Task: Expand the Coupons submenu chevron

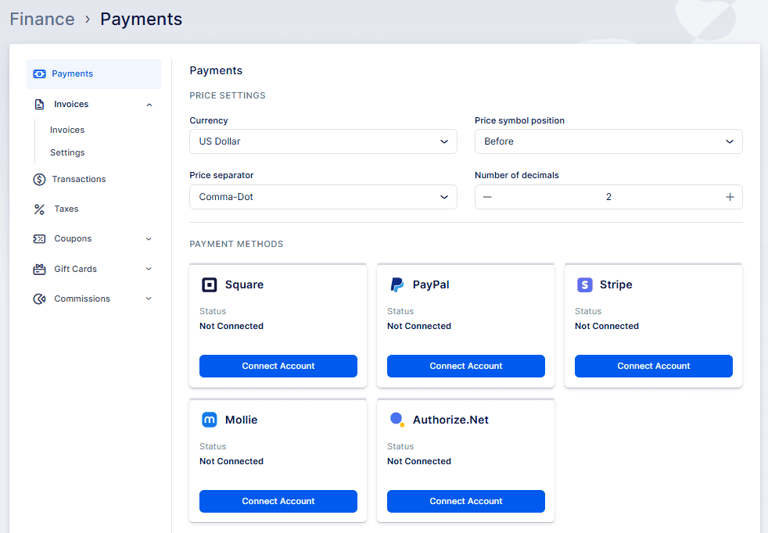Action: pos(149,239)
